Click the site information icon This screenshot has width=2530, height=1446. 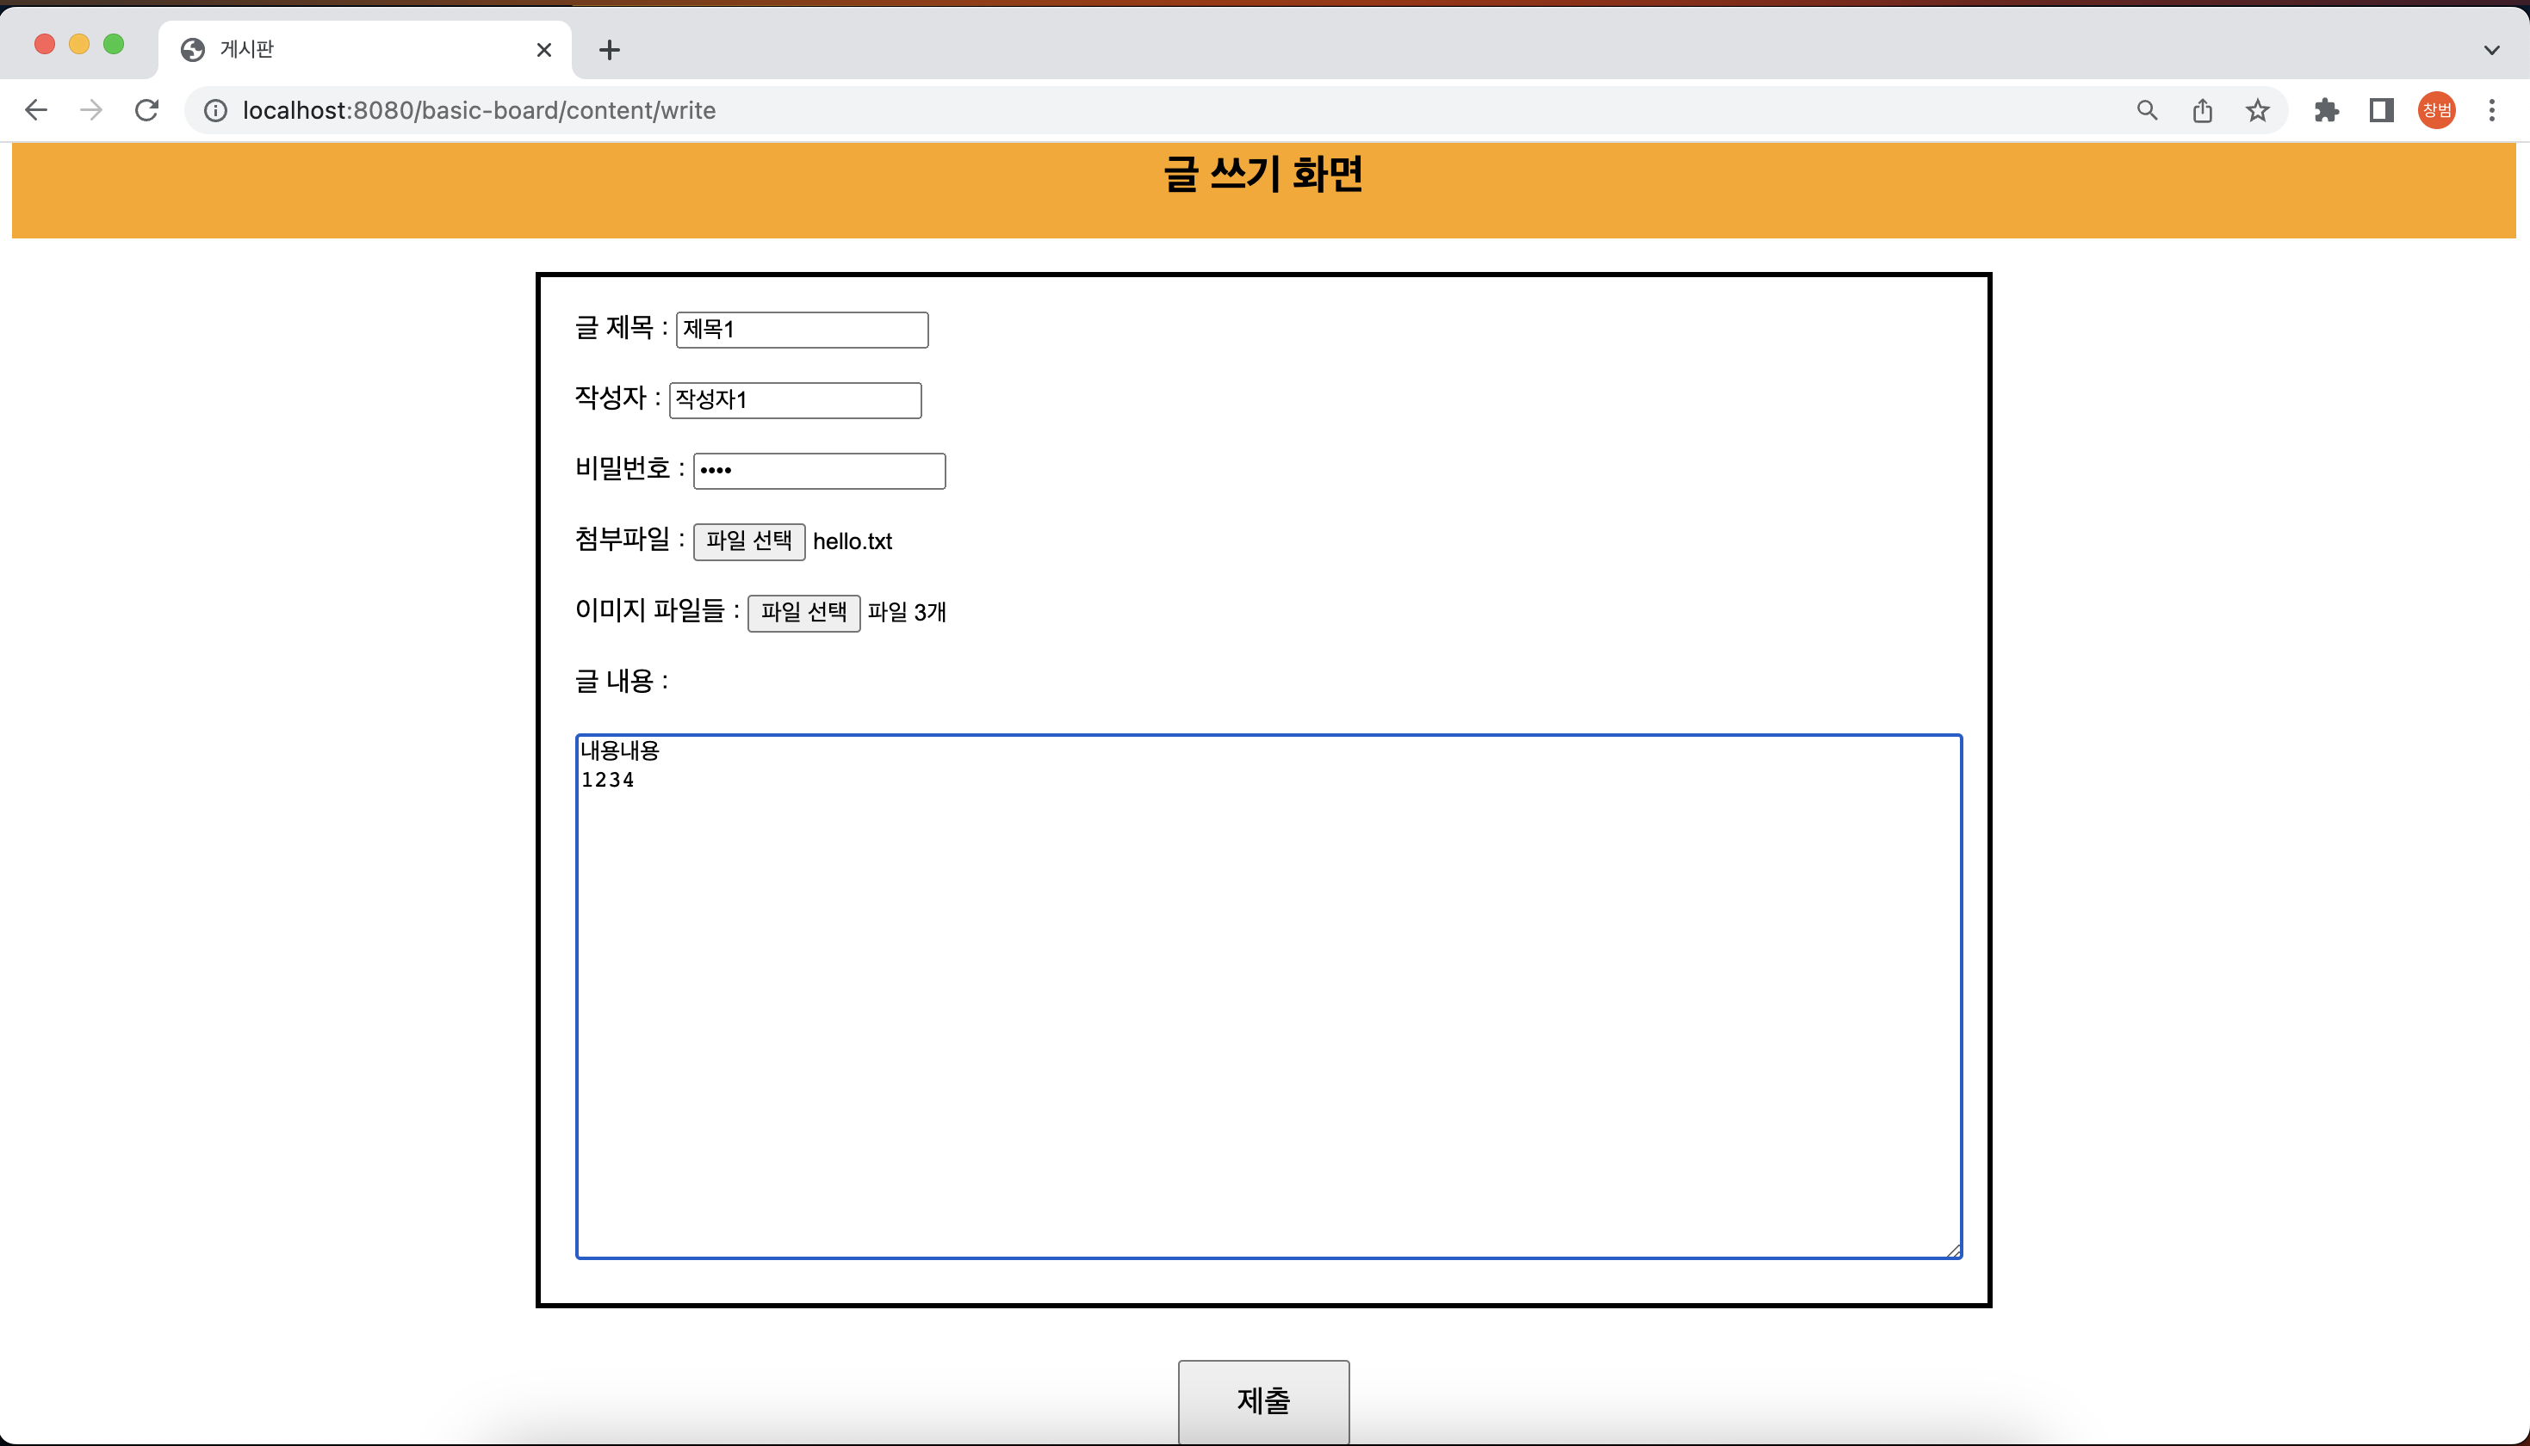coord(215,110)
